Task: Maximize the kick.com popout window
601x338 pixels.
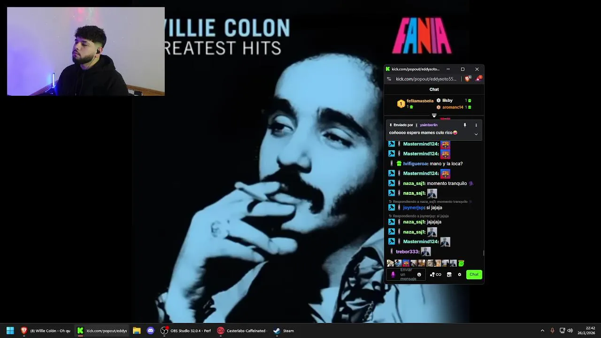Action: coord(462,69)
